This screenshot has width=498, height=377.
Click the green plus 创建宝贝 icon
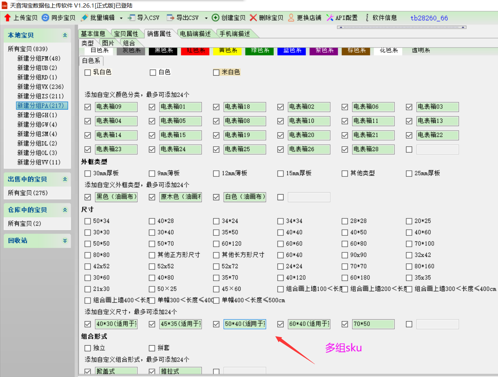(216, 18)
